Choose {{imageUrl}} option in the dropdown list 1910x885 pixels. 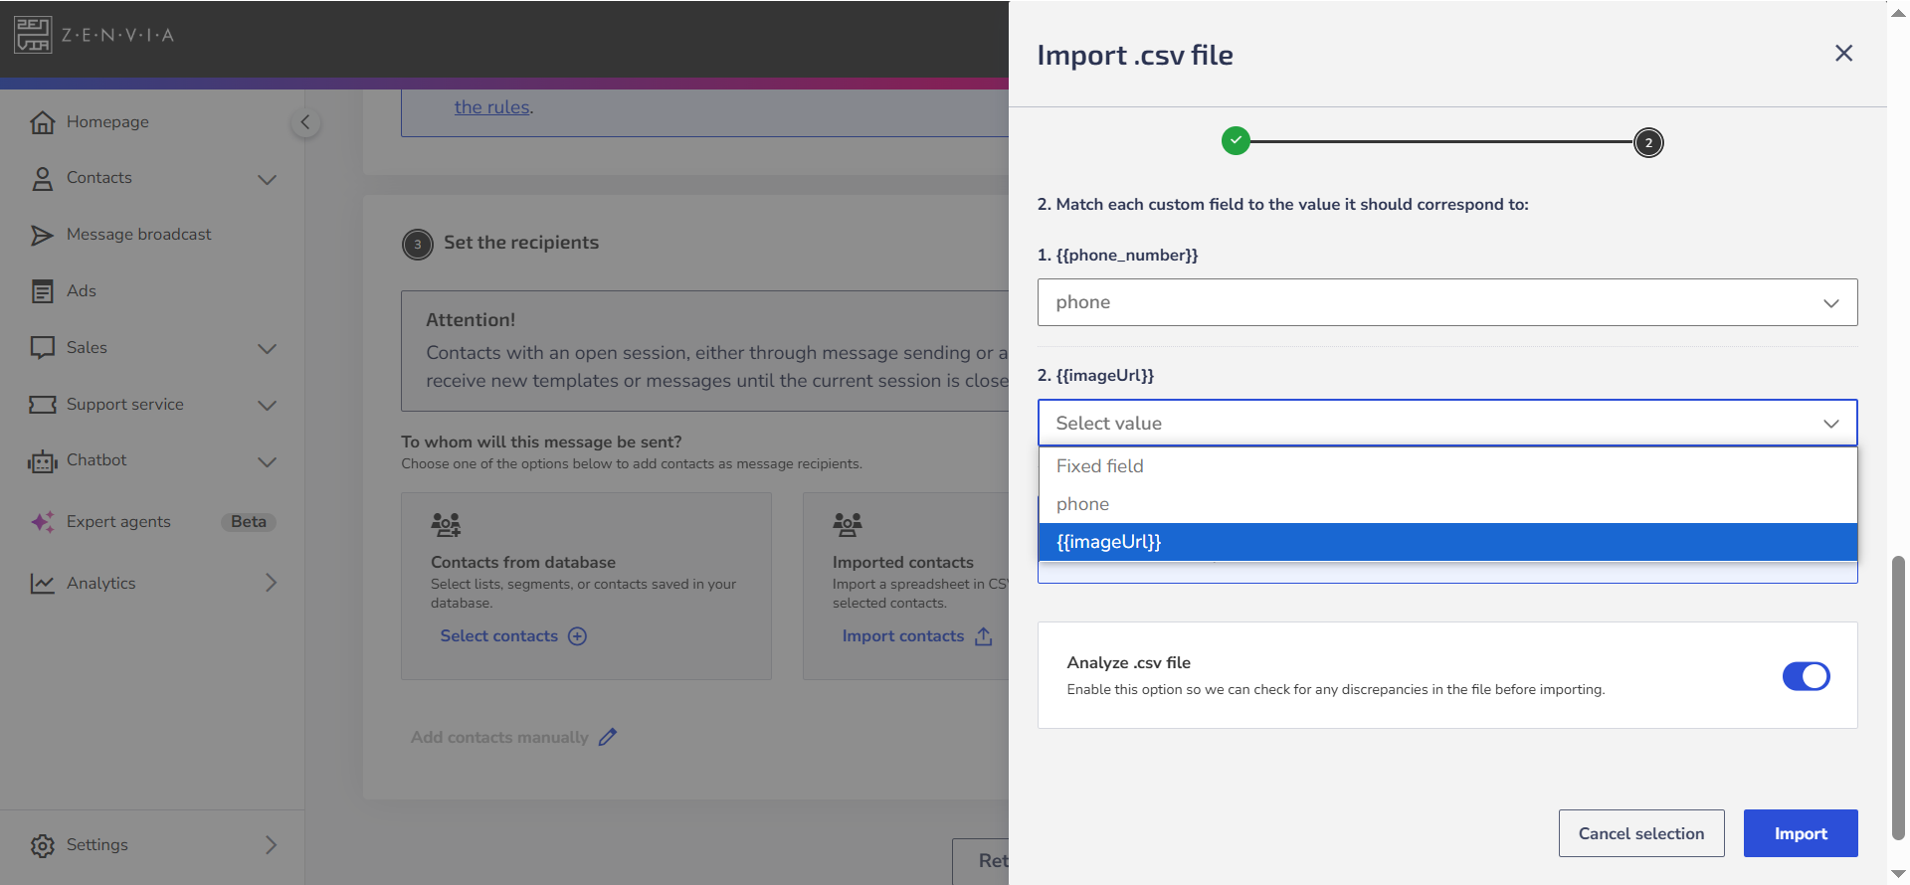(1447, 542)
